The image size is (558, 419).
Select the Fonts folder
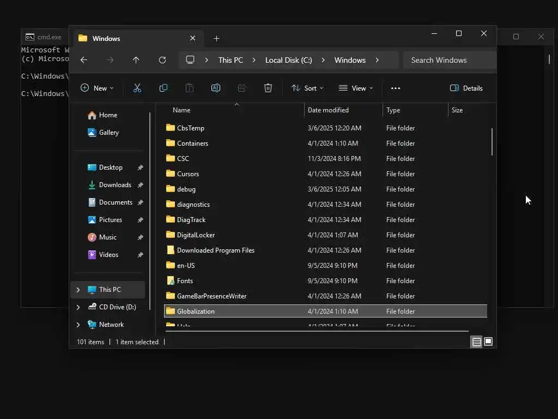point(325,281)
